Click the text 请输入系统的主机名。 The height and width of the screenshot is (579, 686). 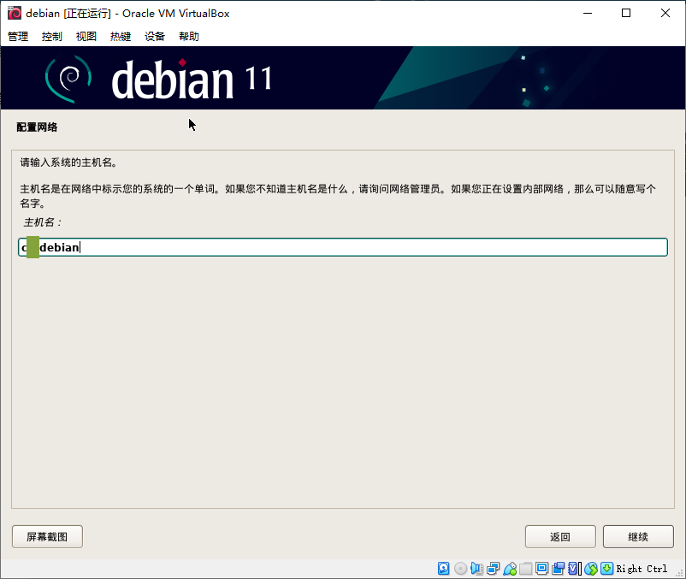click(68, 162)
